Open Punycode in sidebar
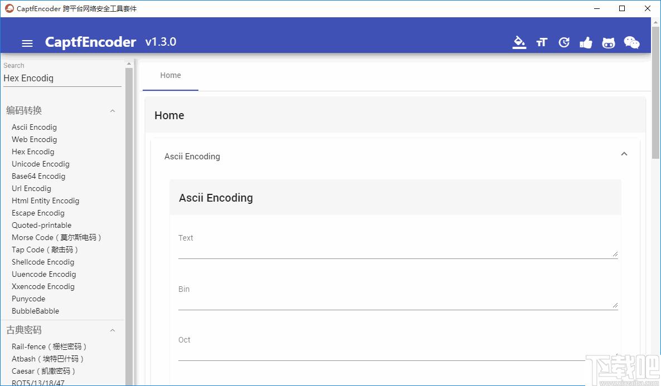The height and width of the screenshot is (386, 661). (x=28, y=299)
